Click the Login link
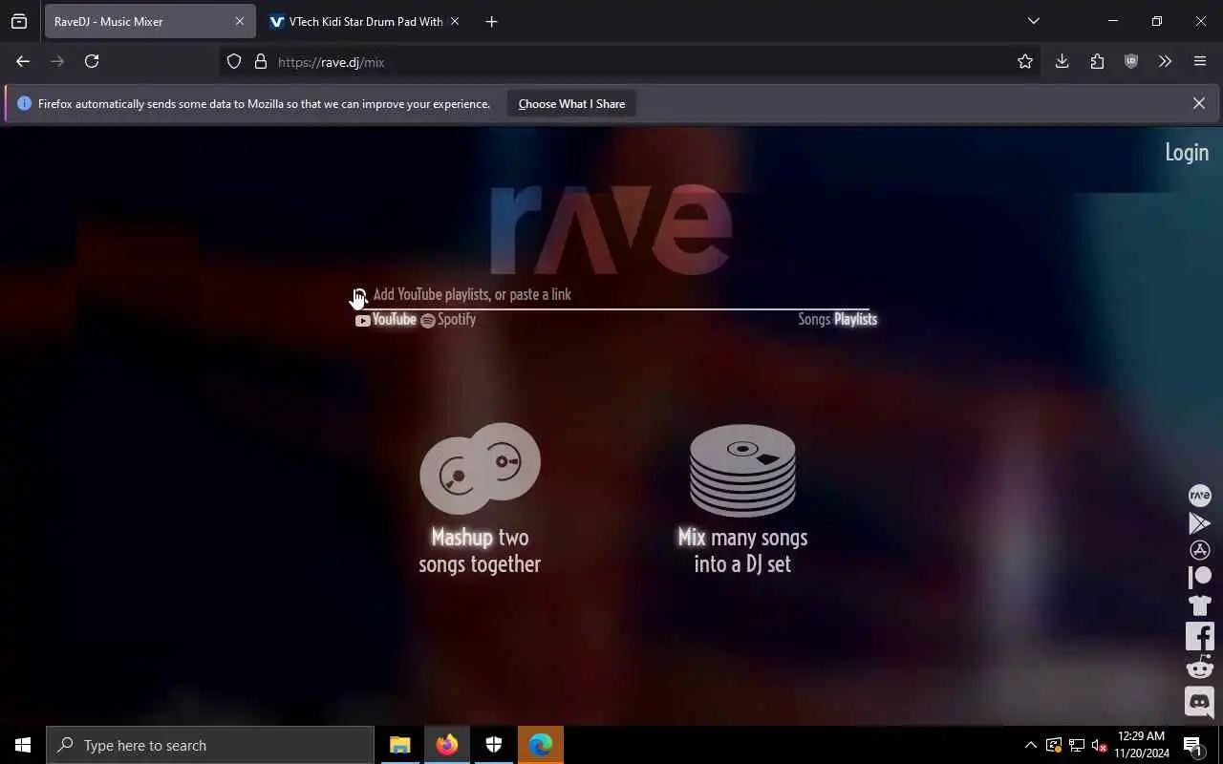The width and height of the screenshot is (1223, 764). coord(1187,152)
